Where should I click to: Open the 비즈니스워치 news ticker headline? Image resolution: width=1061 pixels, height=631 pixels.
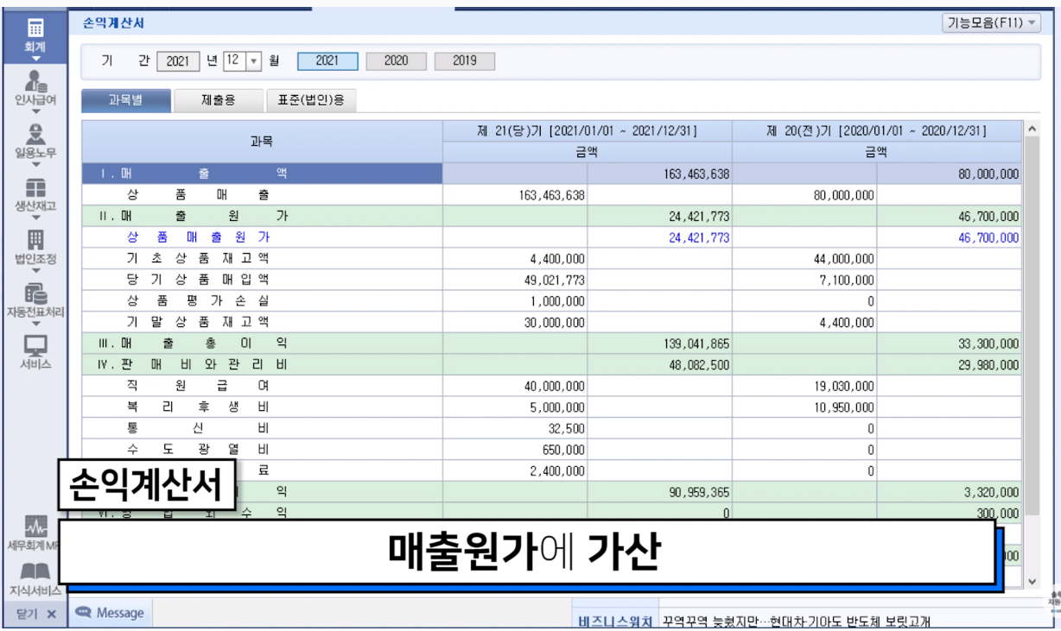[x=797, y=622]
